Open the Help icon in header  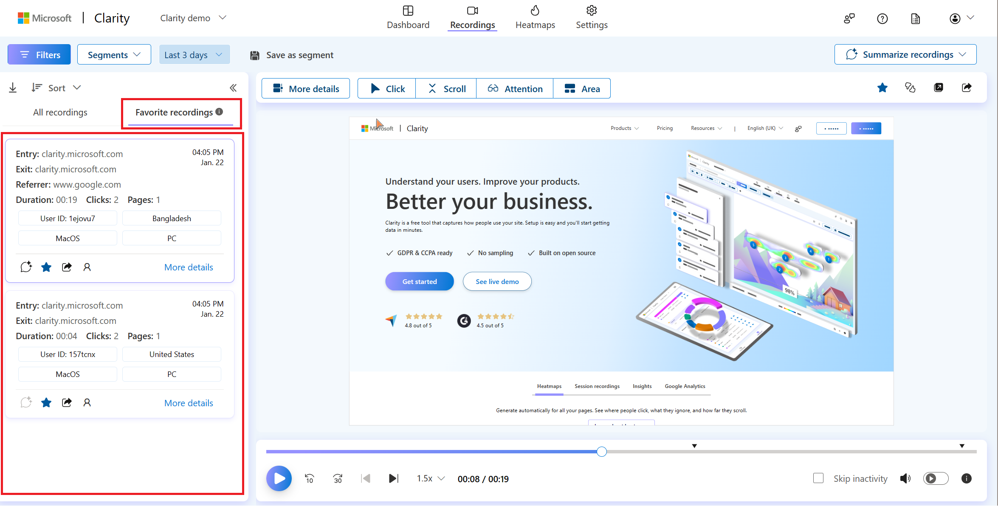(882, 18)
